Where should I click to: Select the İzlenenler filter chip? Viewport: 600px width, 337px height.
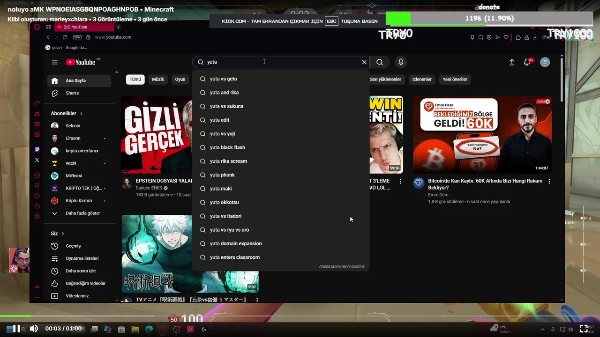pyautogui.click(x=422, y=80)
